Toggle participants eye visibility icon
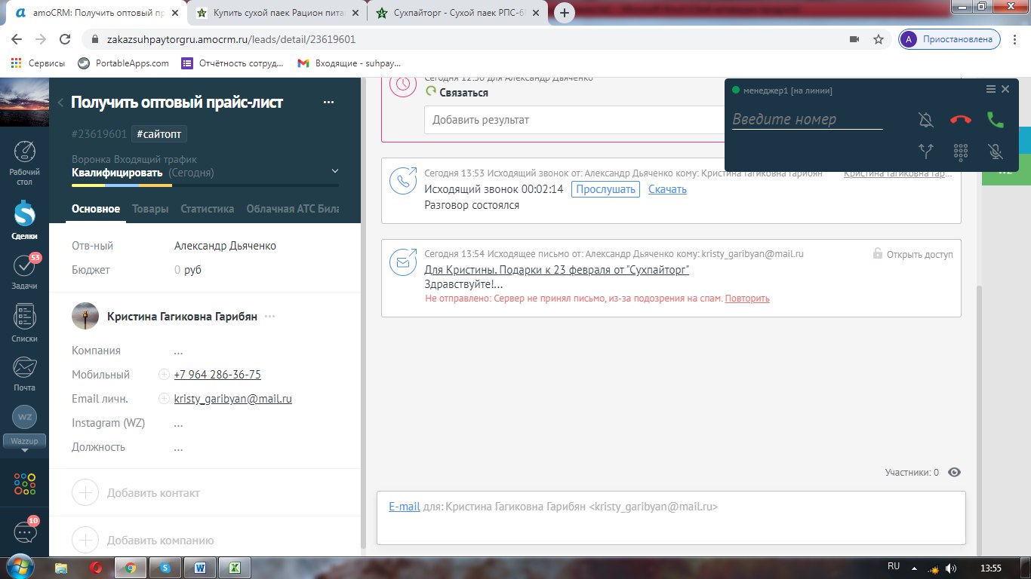The image size is (1031, 579). pos(954,473)
